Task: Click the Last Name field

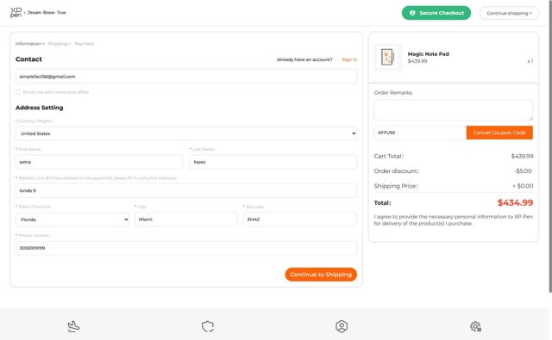Action: click(x=273, y=162)
